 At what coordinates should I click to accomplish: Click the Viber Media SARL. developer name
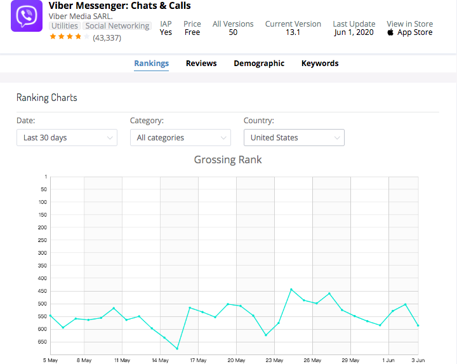tap(81, 17)
